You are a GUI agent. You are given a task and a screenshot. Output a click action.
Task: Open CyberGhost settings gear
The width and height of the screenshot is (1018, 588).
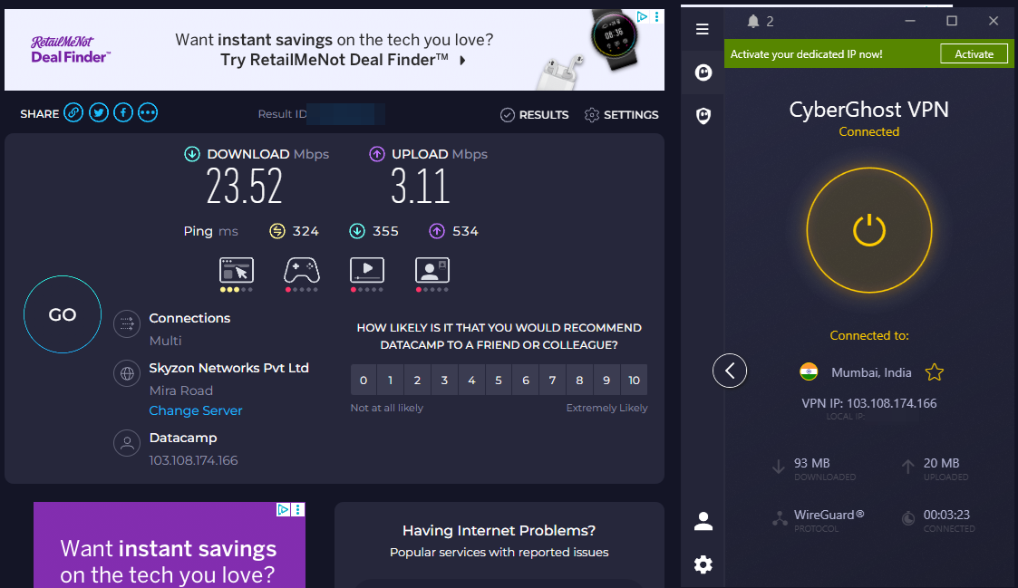[x=703, y=564]
